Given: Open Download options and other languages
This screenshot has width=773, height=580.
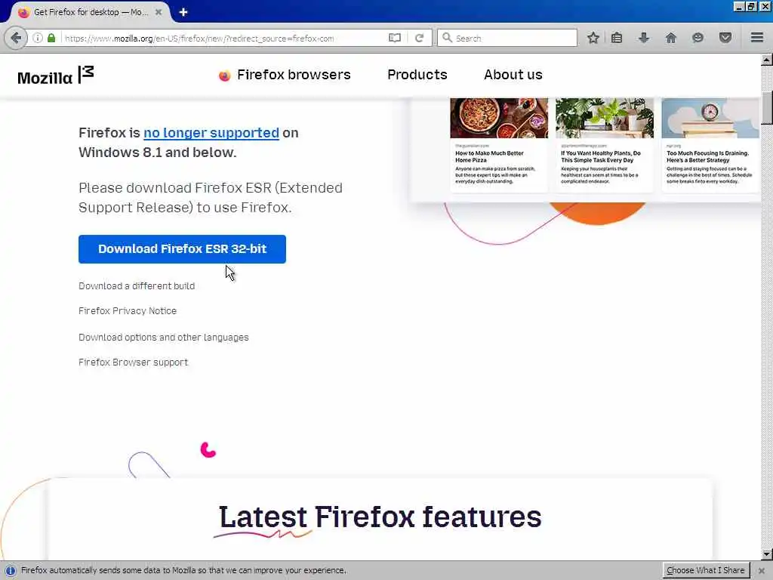Looking at the screenshot, I should 163,338.
